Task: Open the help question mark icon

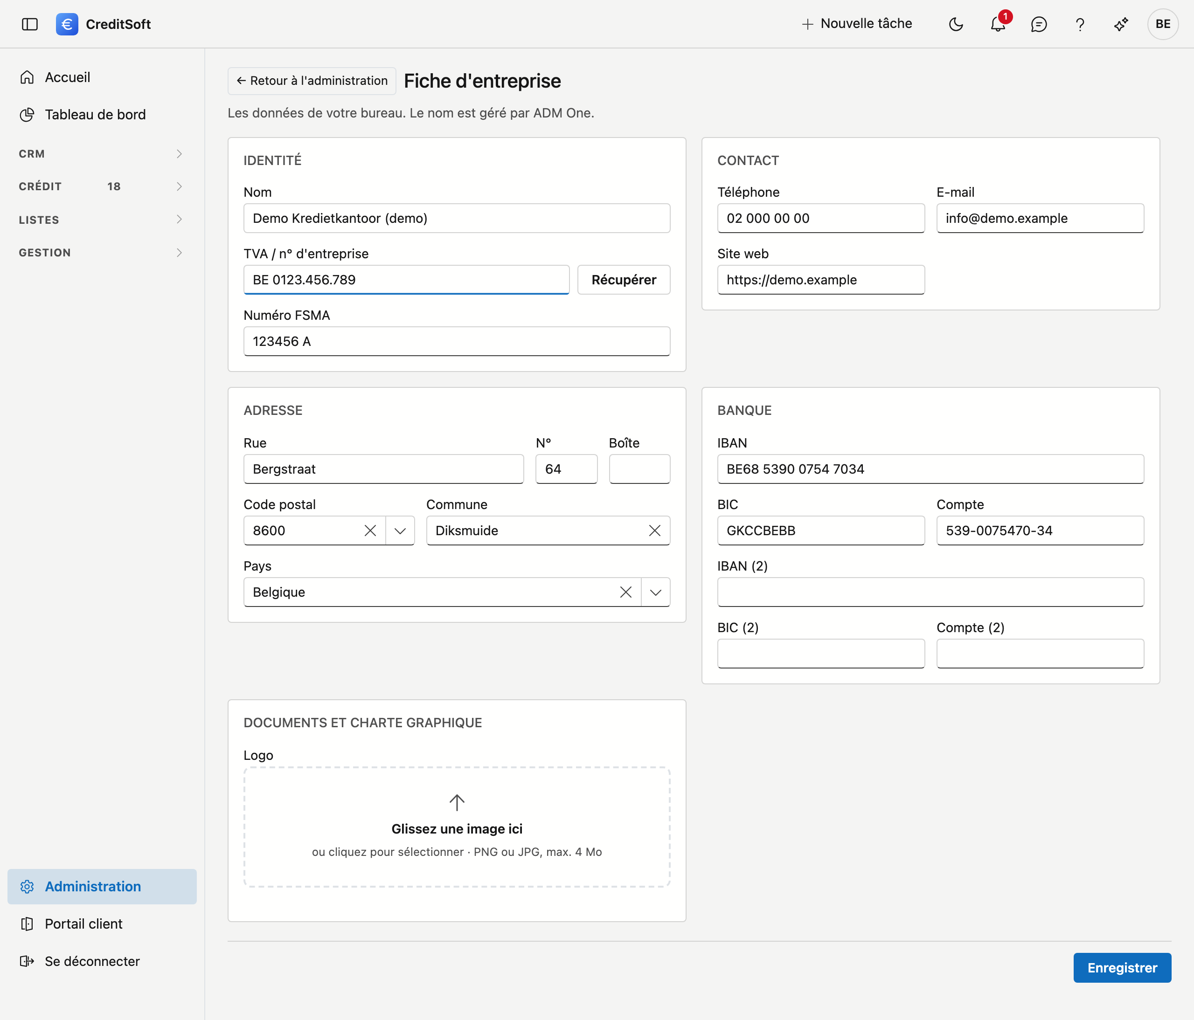Action: (x=1080, y=24)
